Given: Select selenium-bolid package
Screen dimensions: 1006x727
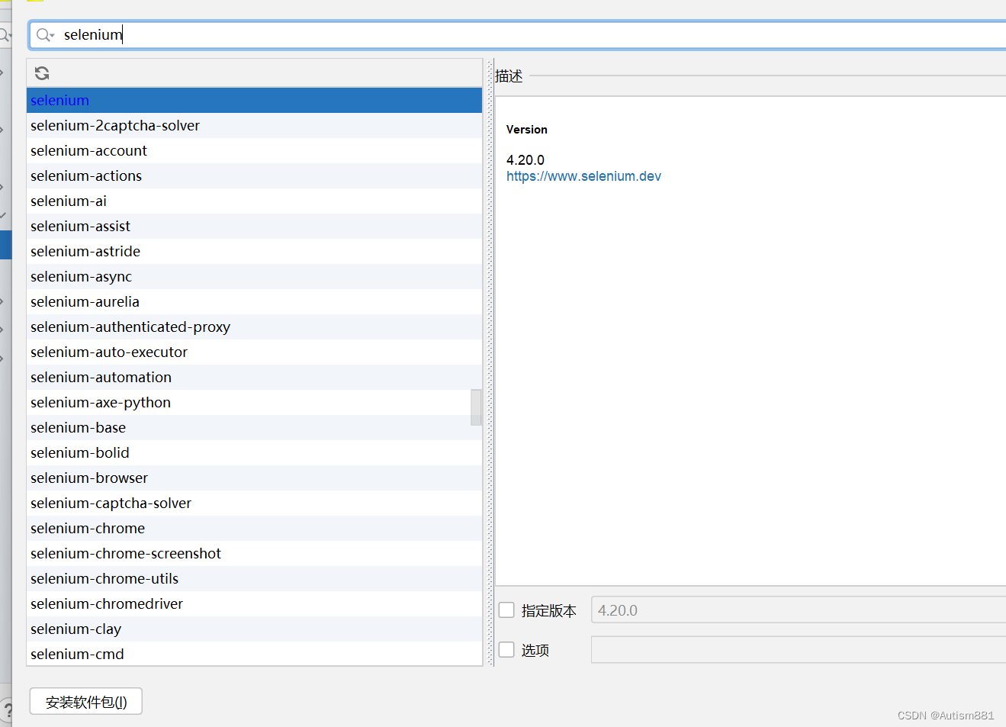Looking at the screenshot, I should coord(254,452).
